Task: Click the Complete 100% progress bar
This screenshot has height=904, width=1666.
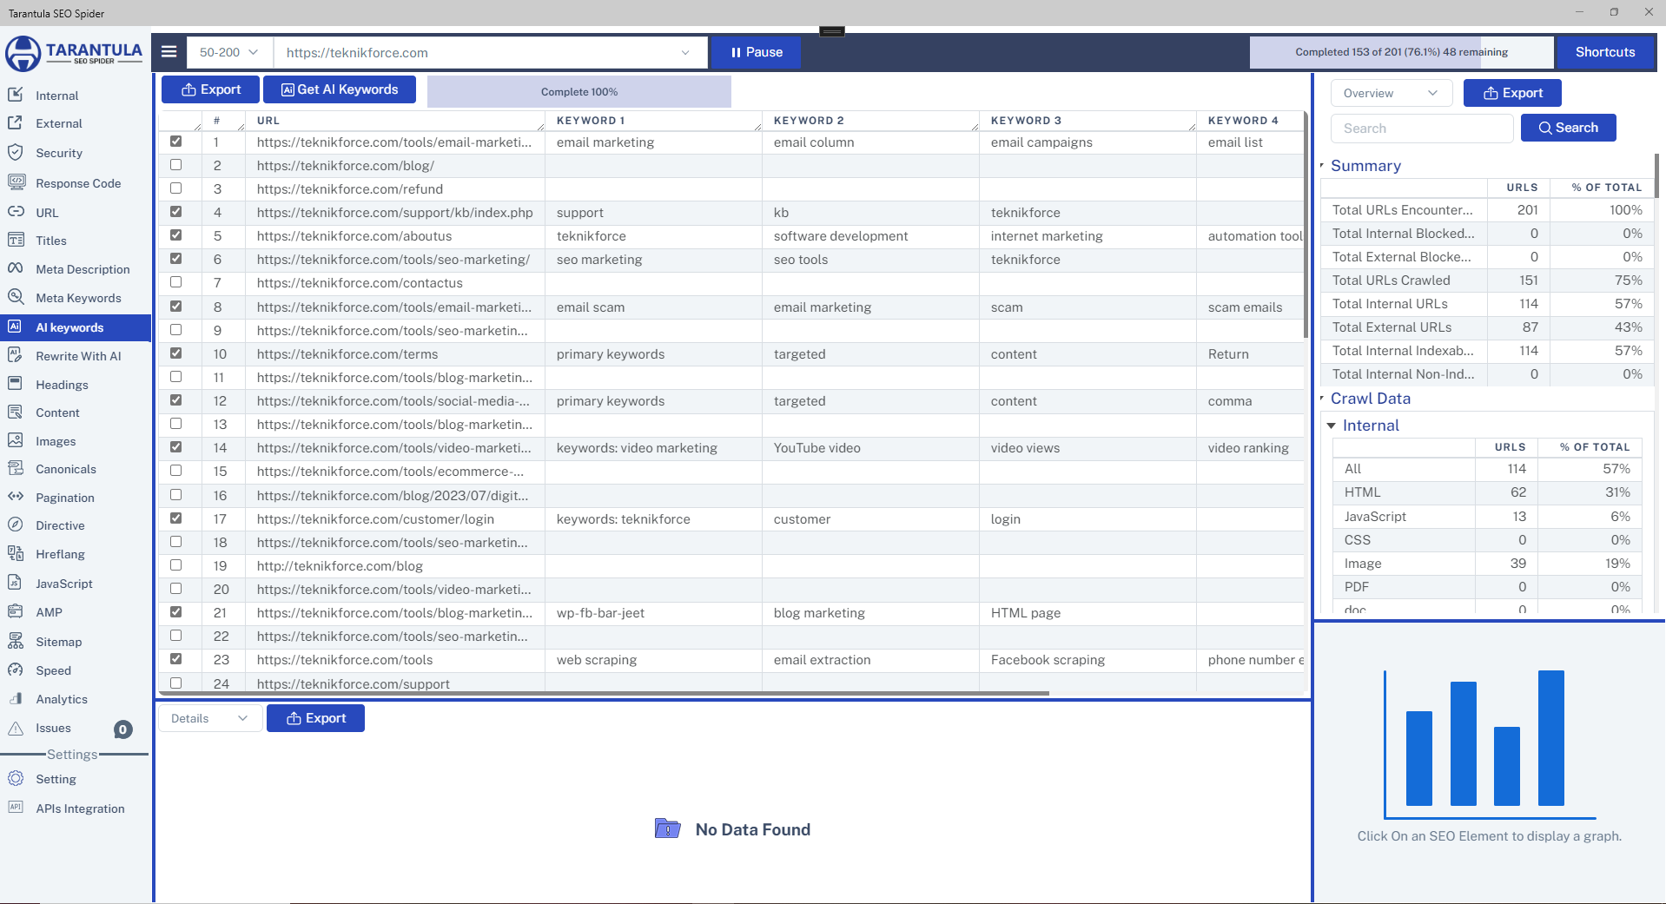Action: tap(579, 92)
